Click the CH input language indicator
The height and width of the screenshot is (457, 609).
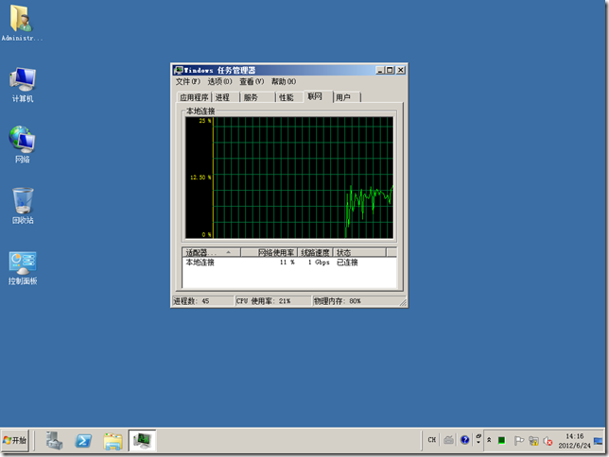pos(431,440)
